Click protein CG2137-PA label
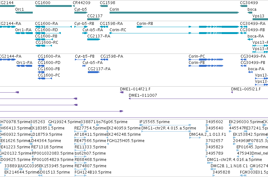 [99, 69]
